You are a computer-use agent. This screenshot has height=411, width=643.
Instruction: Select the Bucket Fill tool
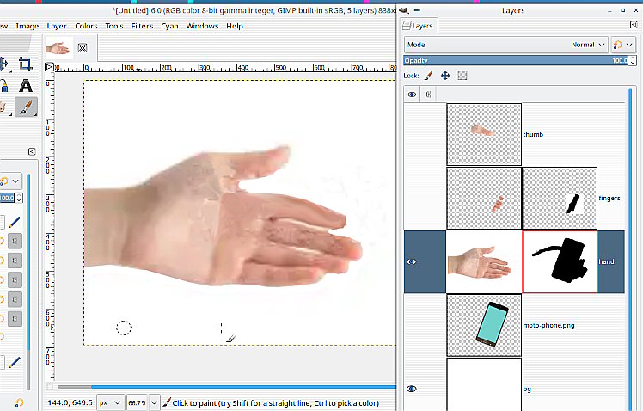(4, 86)
